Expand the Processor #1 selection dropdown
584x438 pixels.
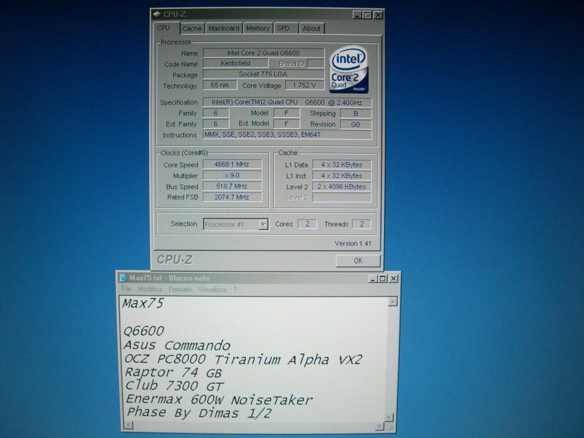tap(263, 224)
